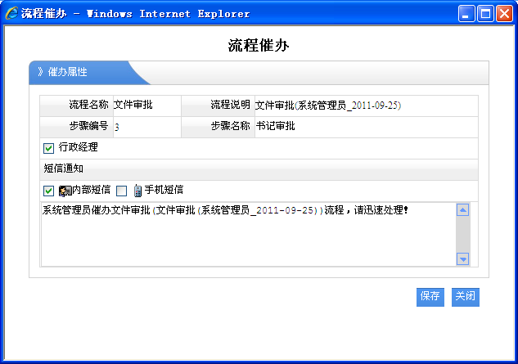
Task: Click the 书记审批 step name value
Action: [275, 126]
